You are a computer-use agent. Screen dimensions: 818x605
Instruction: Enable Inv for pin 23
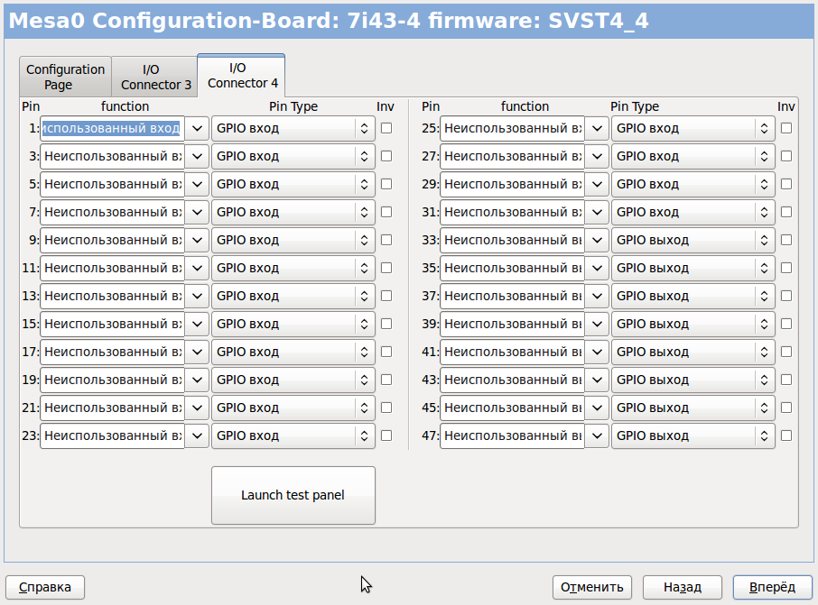tap(386, 435)
